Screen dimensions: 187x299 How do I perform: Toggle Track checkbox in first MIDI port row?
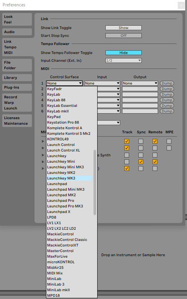[x=127, y=141]
